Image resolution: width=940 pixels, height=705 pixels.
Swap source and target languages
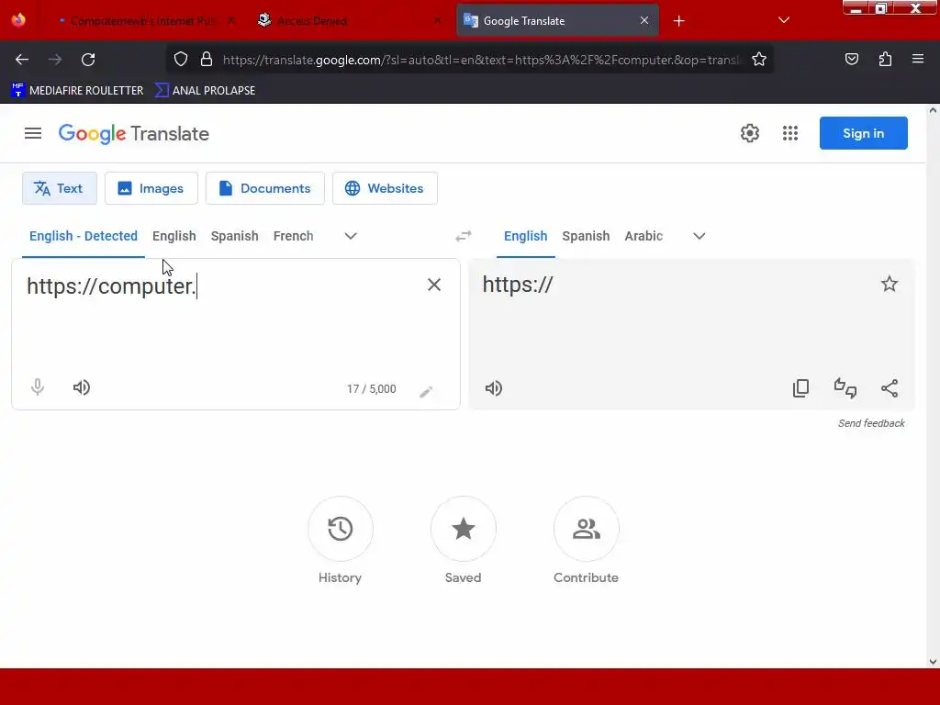click(x=464, y=236)
